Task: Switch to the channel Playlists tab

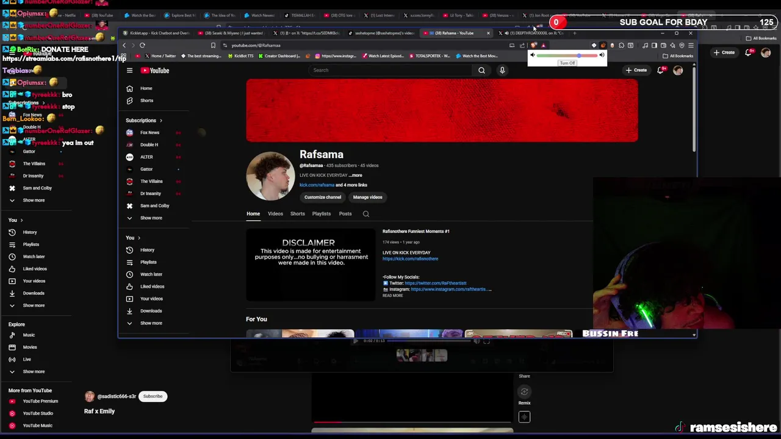Action: tap(322, 214)
